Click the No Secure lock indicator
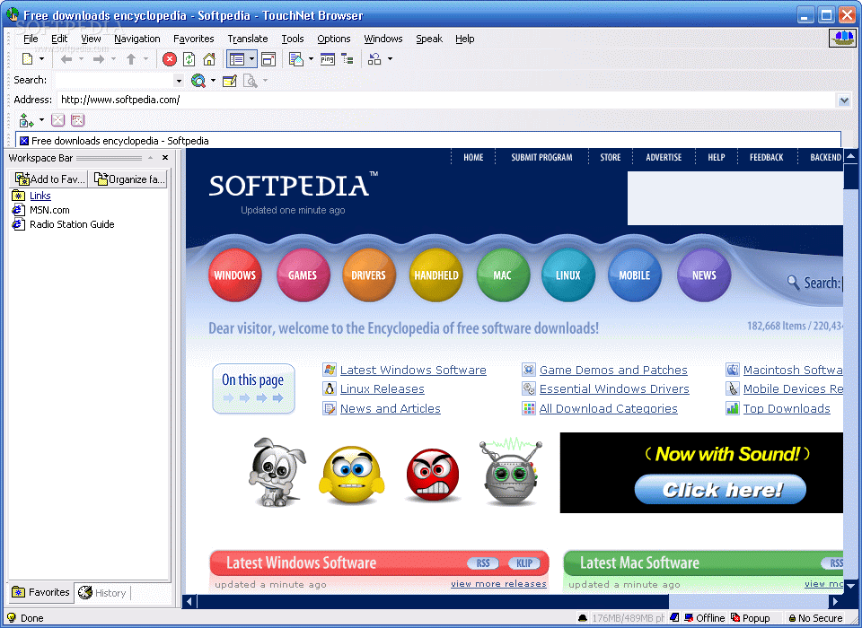Viewport: 862px width, 628px height. (815, 618)
